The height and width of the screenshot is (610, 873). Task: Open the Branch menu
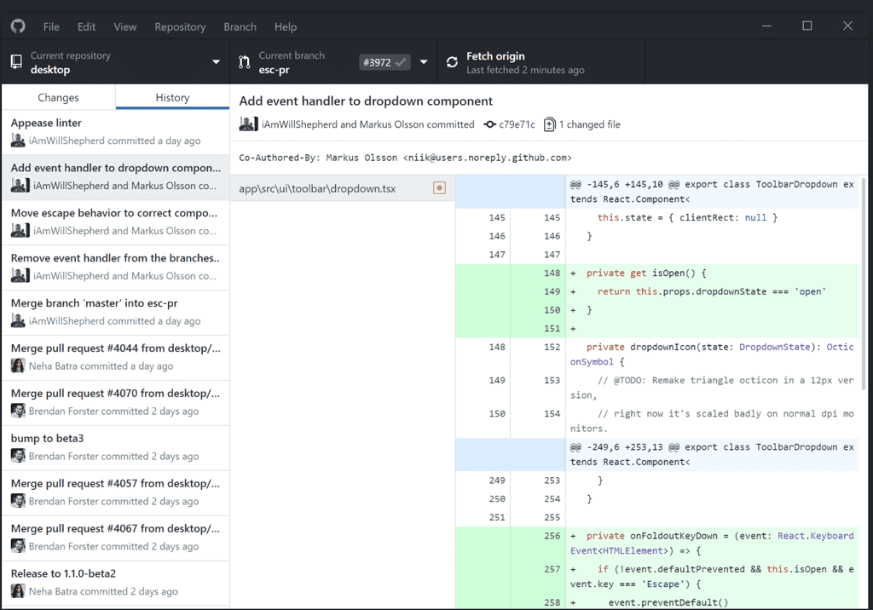[240, 26]
